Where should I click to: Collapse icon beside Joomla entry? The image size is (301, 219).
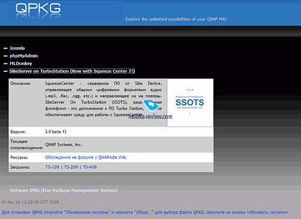click(5, 48)
